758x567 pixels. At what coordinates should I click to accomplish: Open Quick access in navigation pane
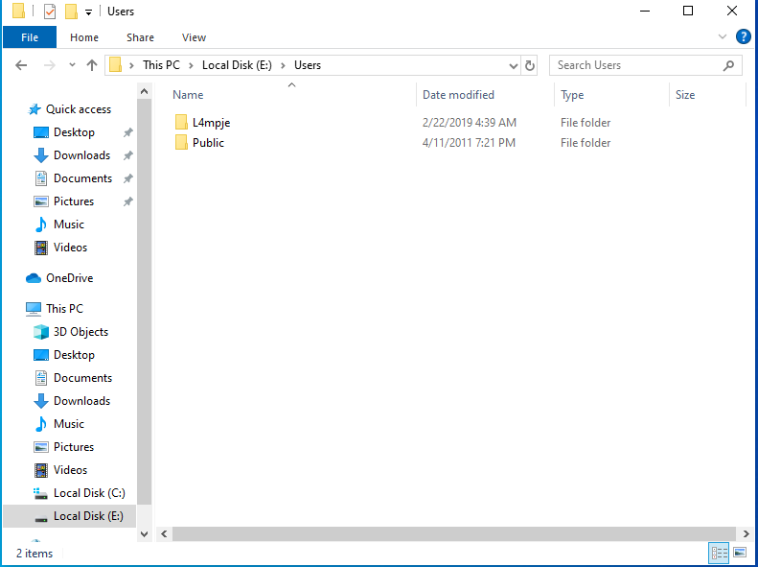[79, 109]
